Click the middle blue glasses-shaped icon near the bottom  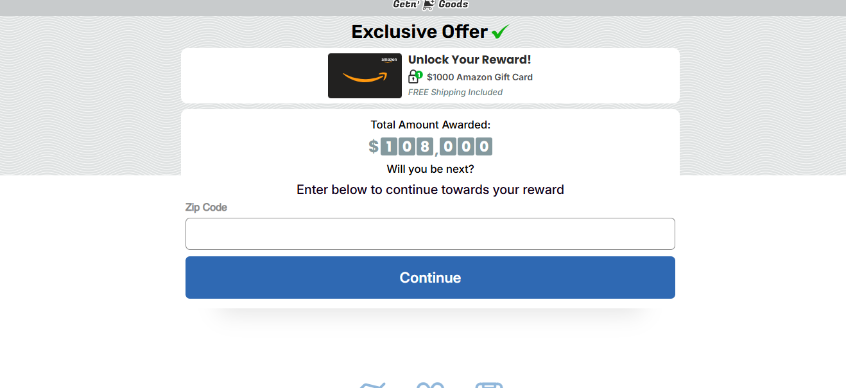point(431,385)
